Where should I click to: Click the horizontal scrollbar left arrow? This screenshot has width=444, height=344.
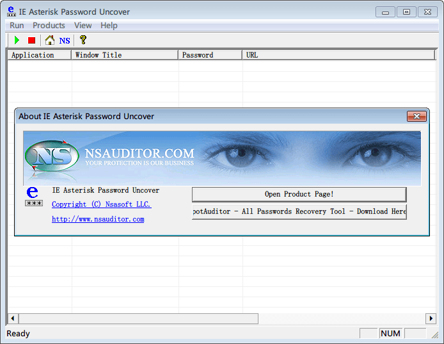(x=13, y=318)
